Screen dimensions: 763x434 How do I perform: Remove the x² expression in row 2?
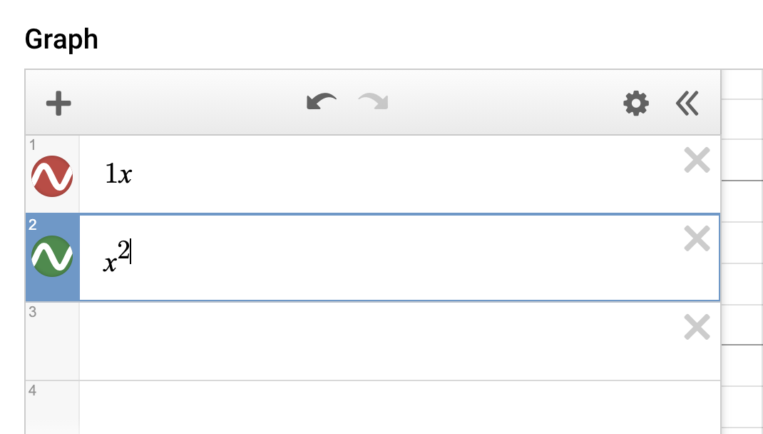(697, 238)
